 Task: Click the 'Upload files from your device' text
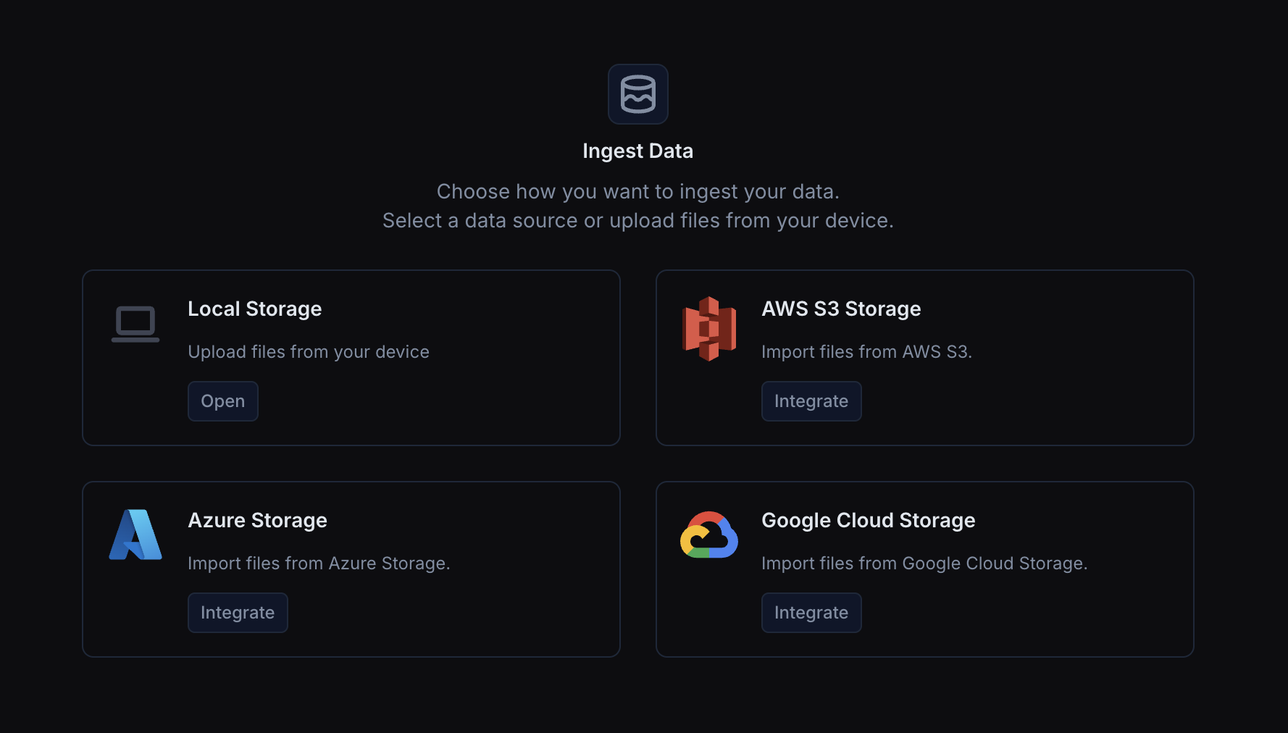click(308, 352)
